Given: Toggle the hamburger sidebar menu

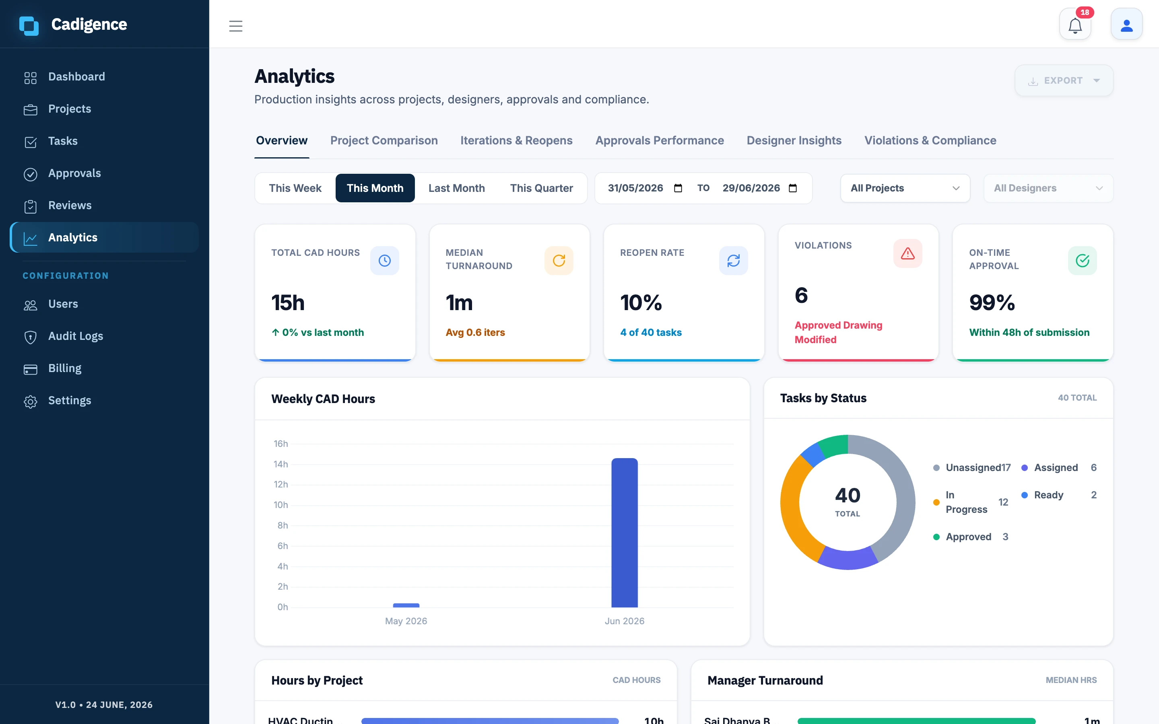Looking at the screenshot, I should 236,26.
